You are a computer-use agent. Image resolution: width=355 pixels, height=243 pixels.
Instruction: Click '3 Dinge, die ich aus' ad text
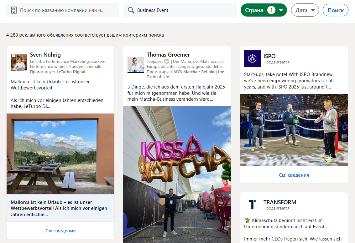pos(176,93)
